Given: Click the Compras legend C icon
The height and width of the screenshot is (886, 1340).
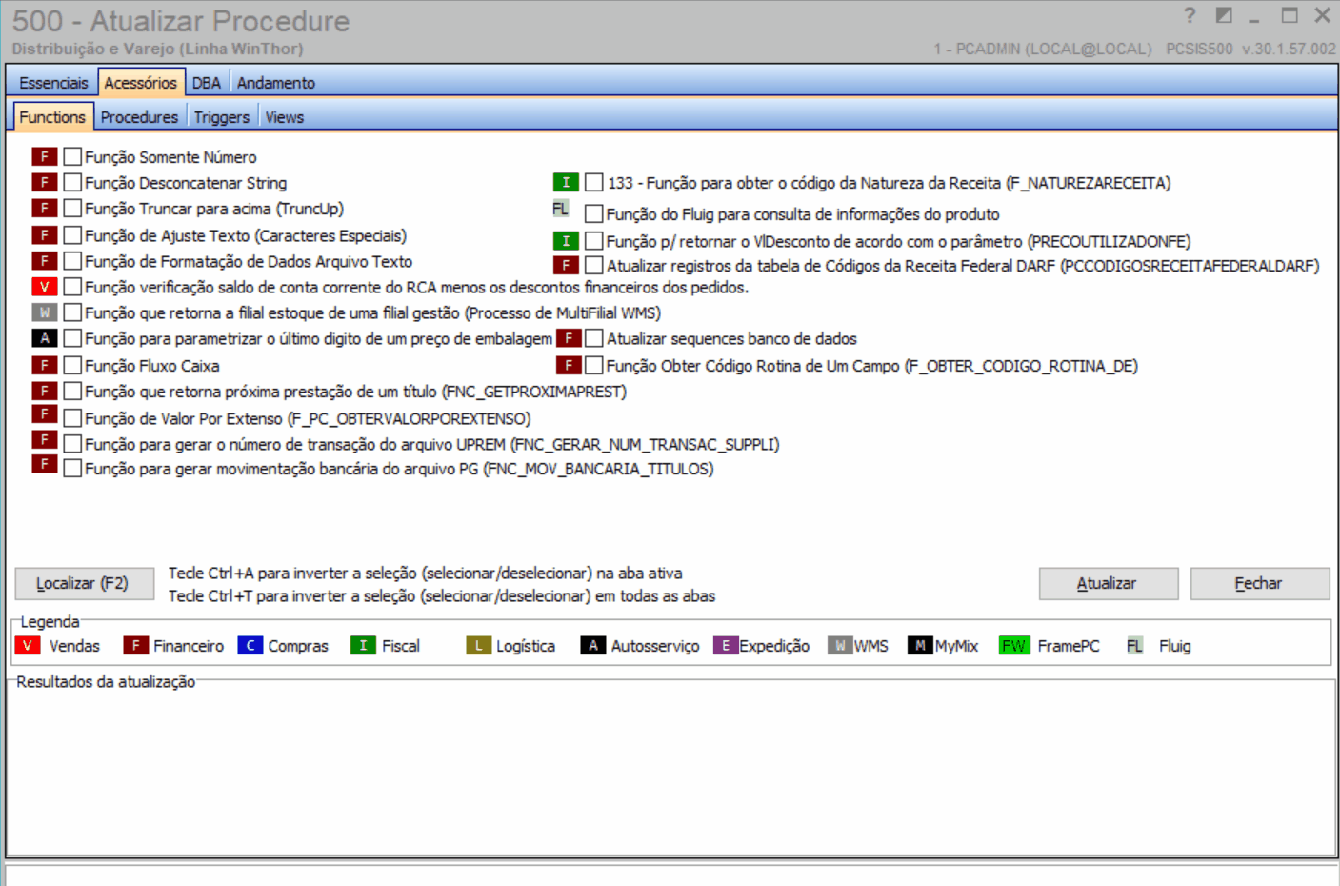Looking at the screenshot, I should point(250,646).
